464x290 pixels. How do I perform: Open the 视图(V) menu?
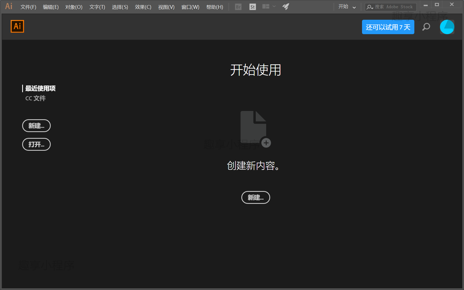tap(166, 7)
